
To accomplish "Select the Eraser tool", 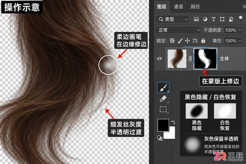I will pos(163,99).
